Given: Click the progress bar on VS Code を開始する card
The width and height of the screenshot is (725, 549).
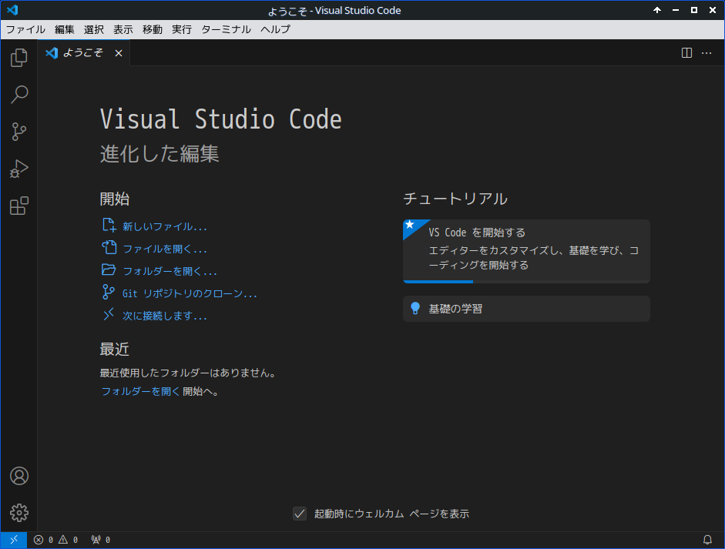Looking at the screenshot, I should (526, 282).
